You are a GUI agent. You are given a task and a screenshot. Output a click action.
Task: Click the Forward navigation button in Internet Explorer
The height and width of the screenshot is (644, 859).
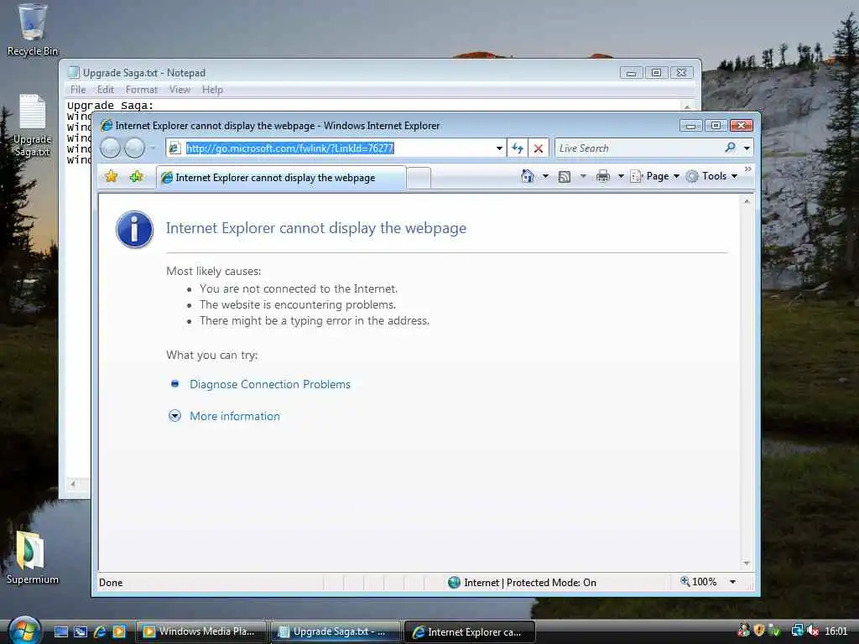tap(134, 148)
